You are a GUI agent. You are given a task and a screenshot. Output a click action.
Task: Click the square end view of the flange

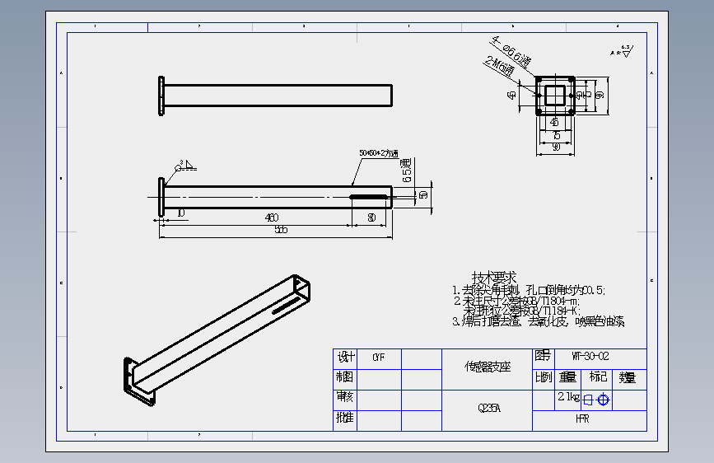pyautogui.click(x=555, y=96)
